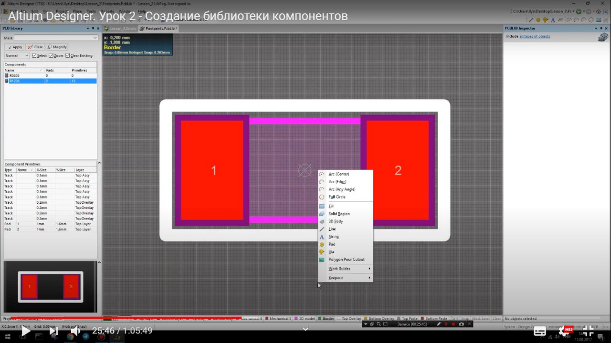The image size is (611, 343).
Task: Sort primitives by the Layer column header
Action: (85, 170)
